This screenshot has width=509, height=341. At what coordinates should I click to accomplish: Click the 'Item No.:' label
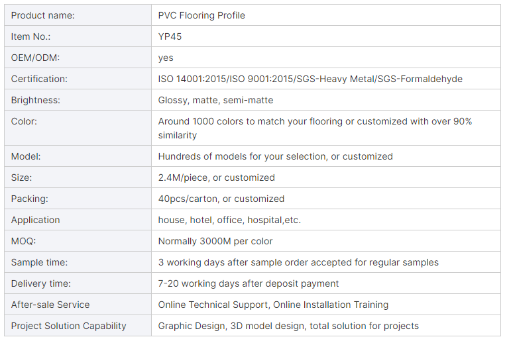coord(30,36)
